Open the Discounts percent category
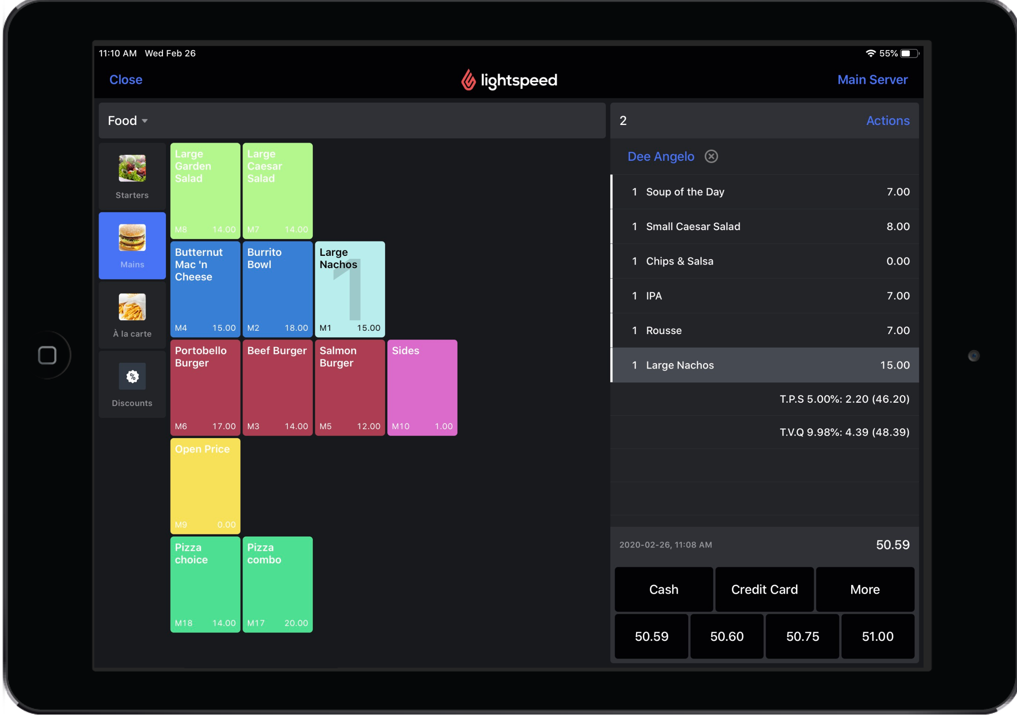 pyautogui.click(x=132, y=385)
